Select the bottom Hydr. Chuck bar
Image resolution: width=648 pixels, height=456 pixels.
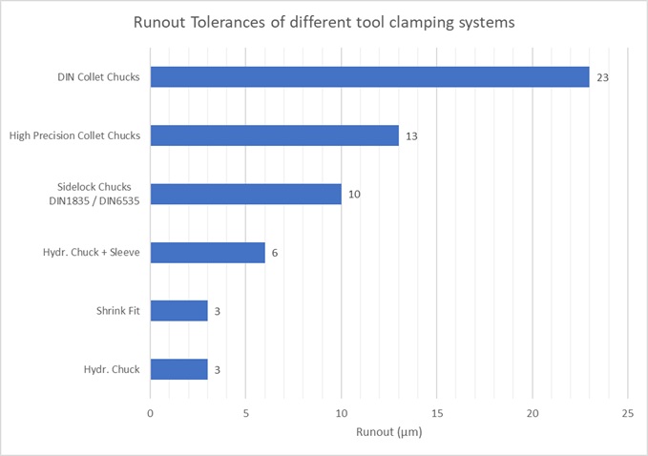coord(178,369)
